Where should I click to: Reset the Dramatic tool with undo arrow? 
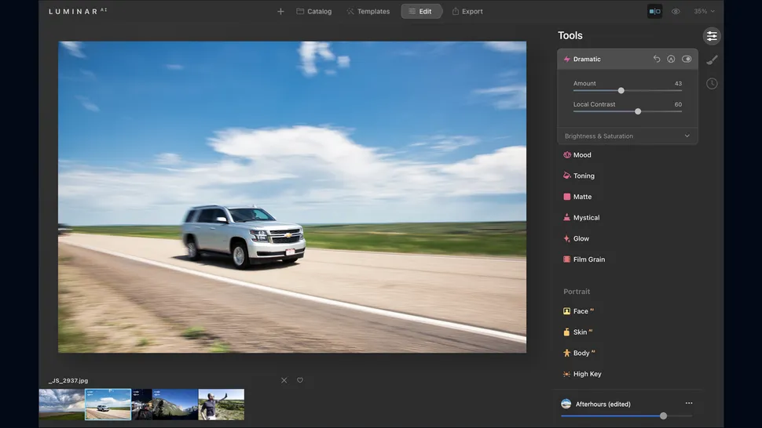657,59
